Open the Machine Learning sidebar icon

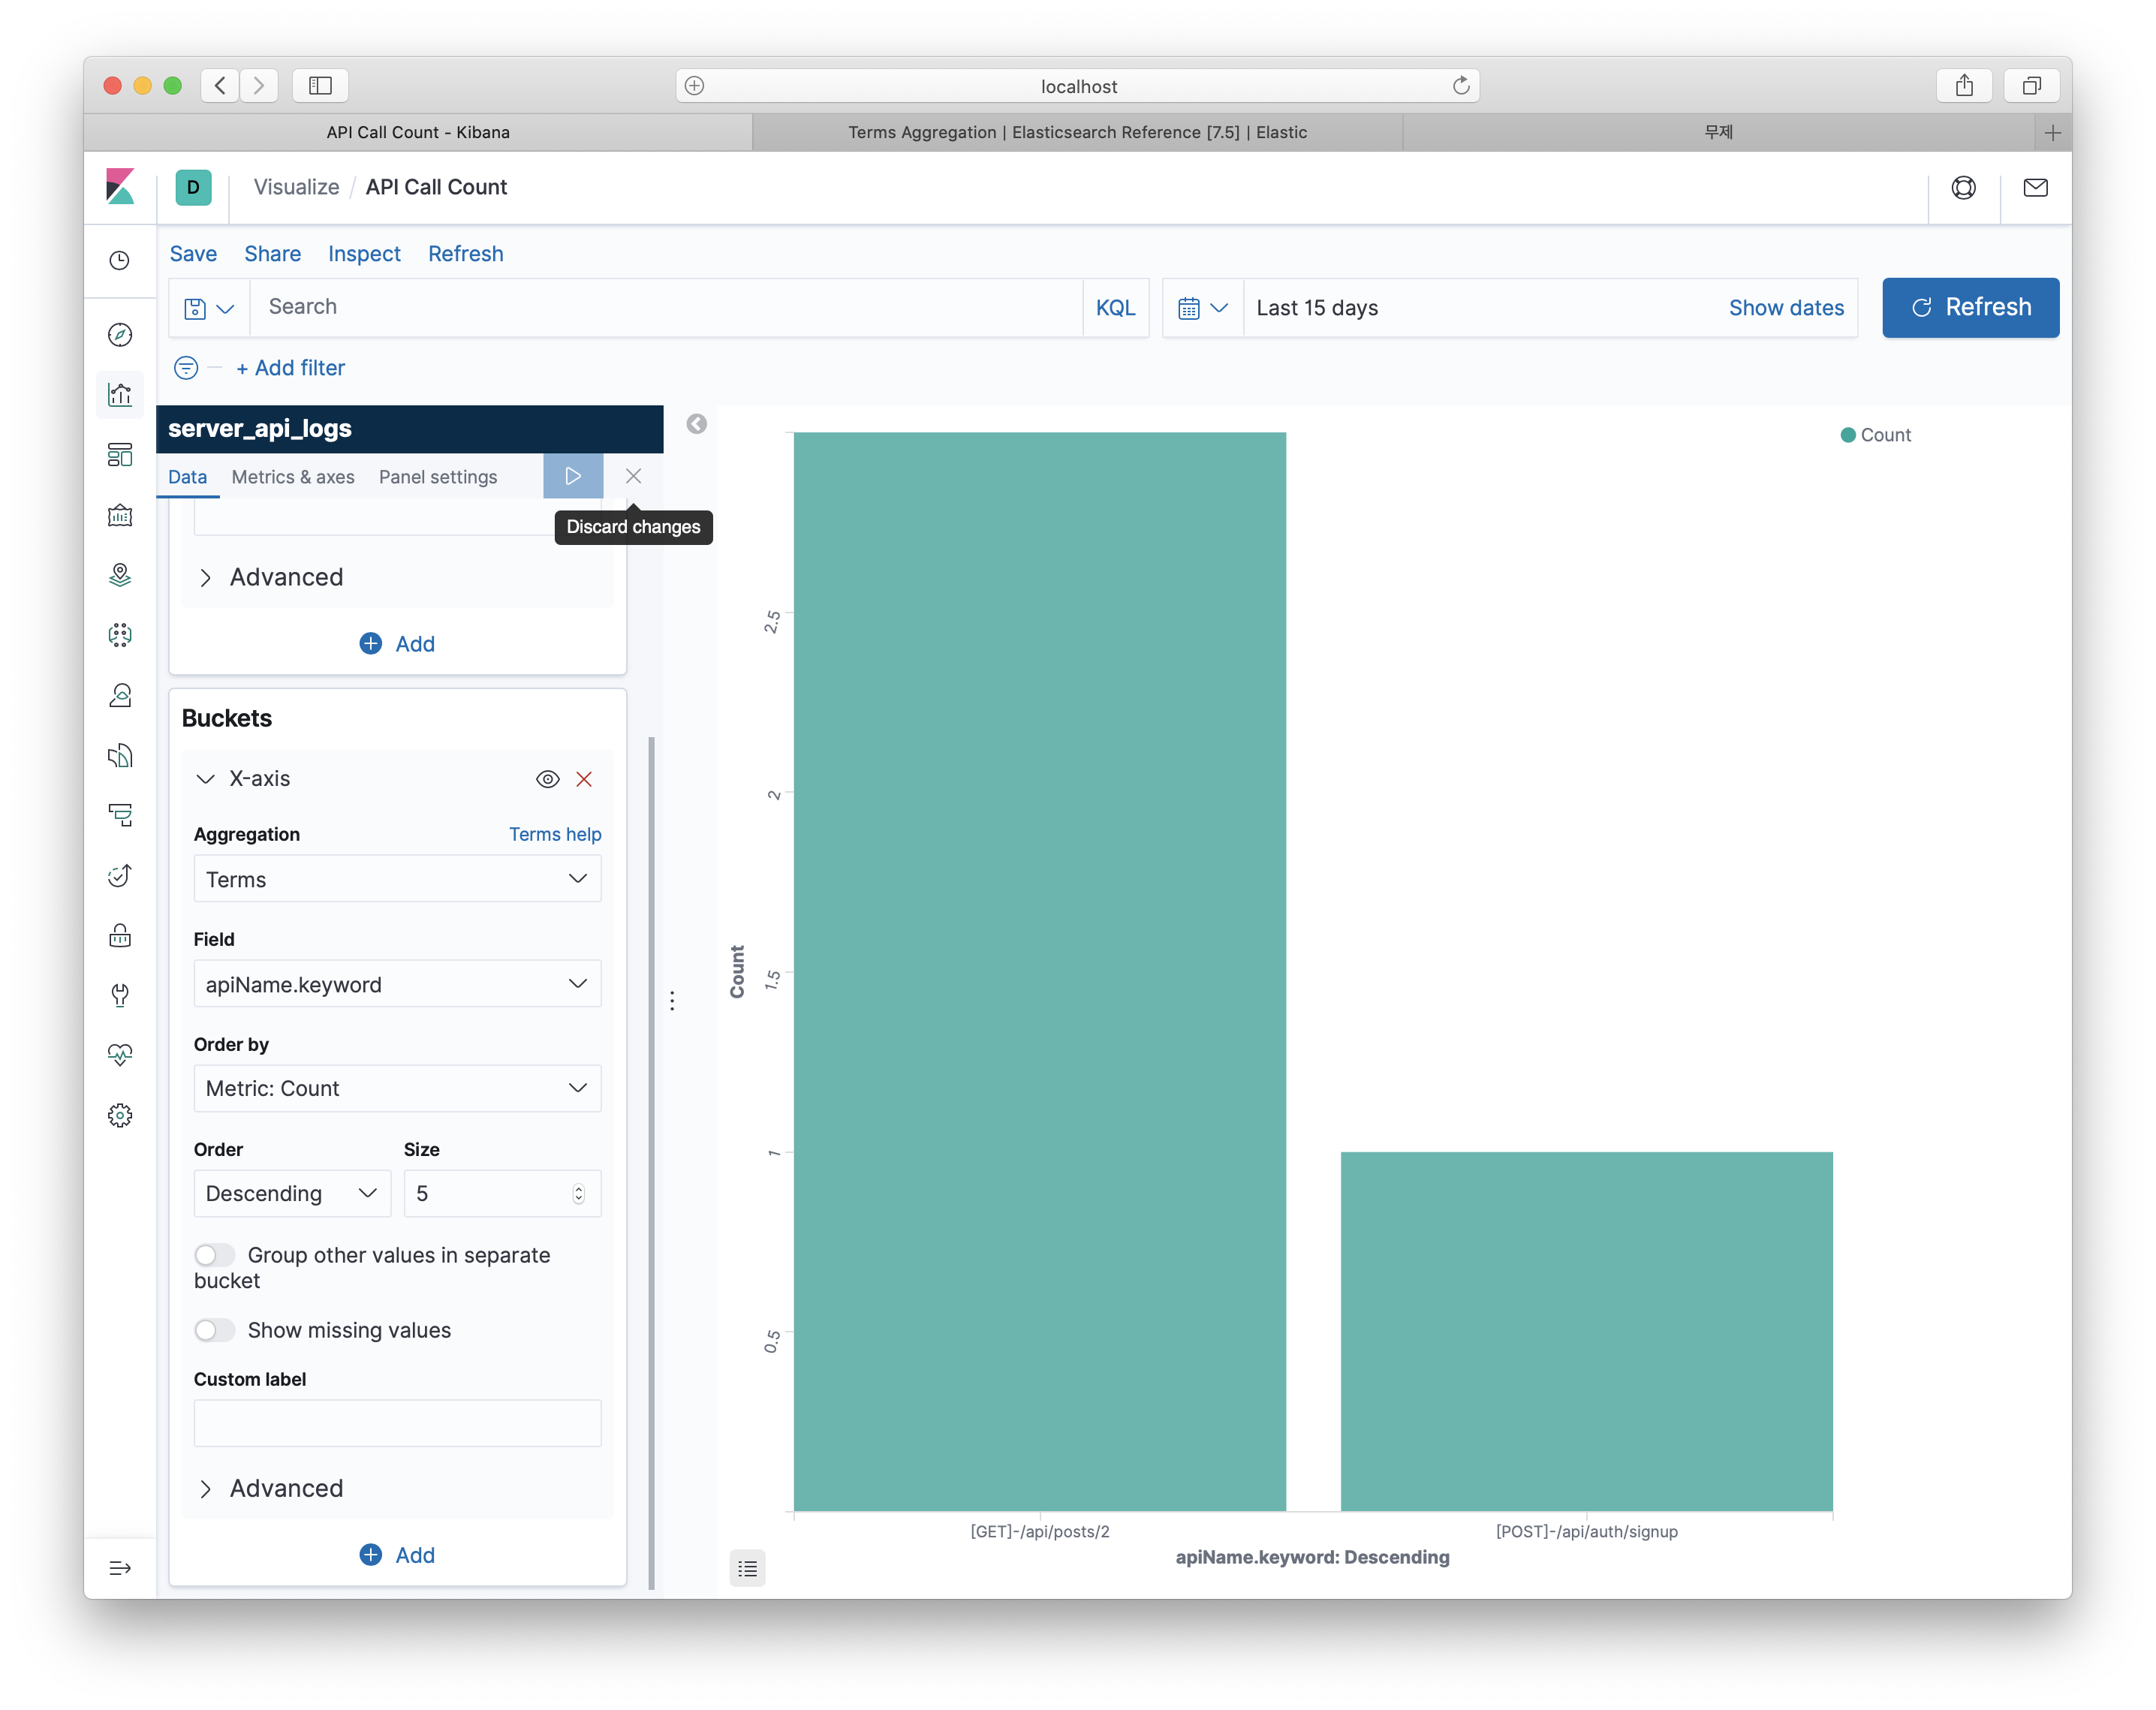coord(120,635)
